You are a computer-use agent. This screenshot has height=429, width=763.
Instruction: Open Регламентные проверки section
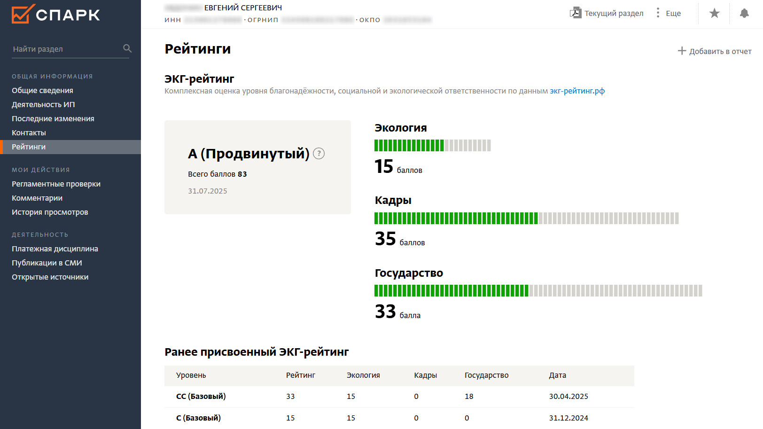pos(56,184)
